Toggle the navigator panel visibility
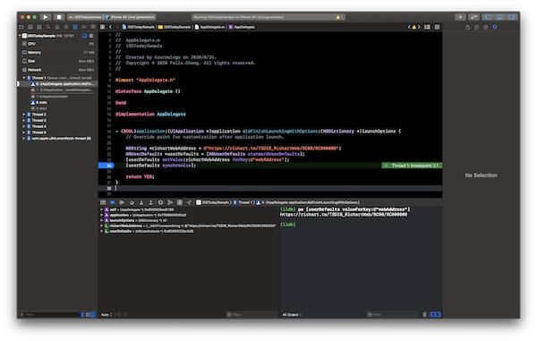This screenshot has width=537, height=341. point(488,17)
